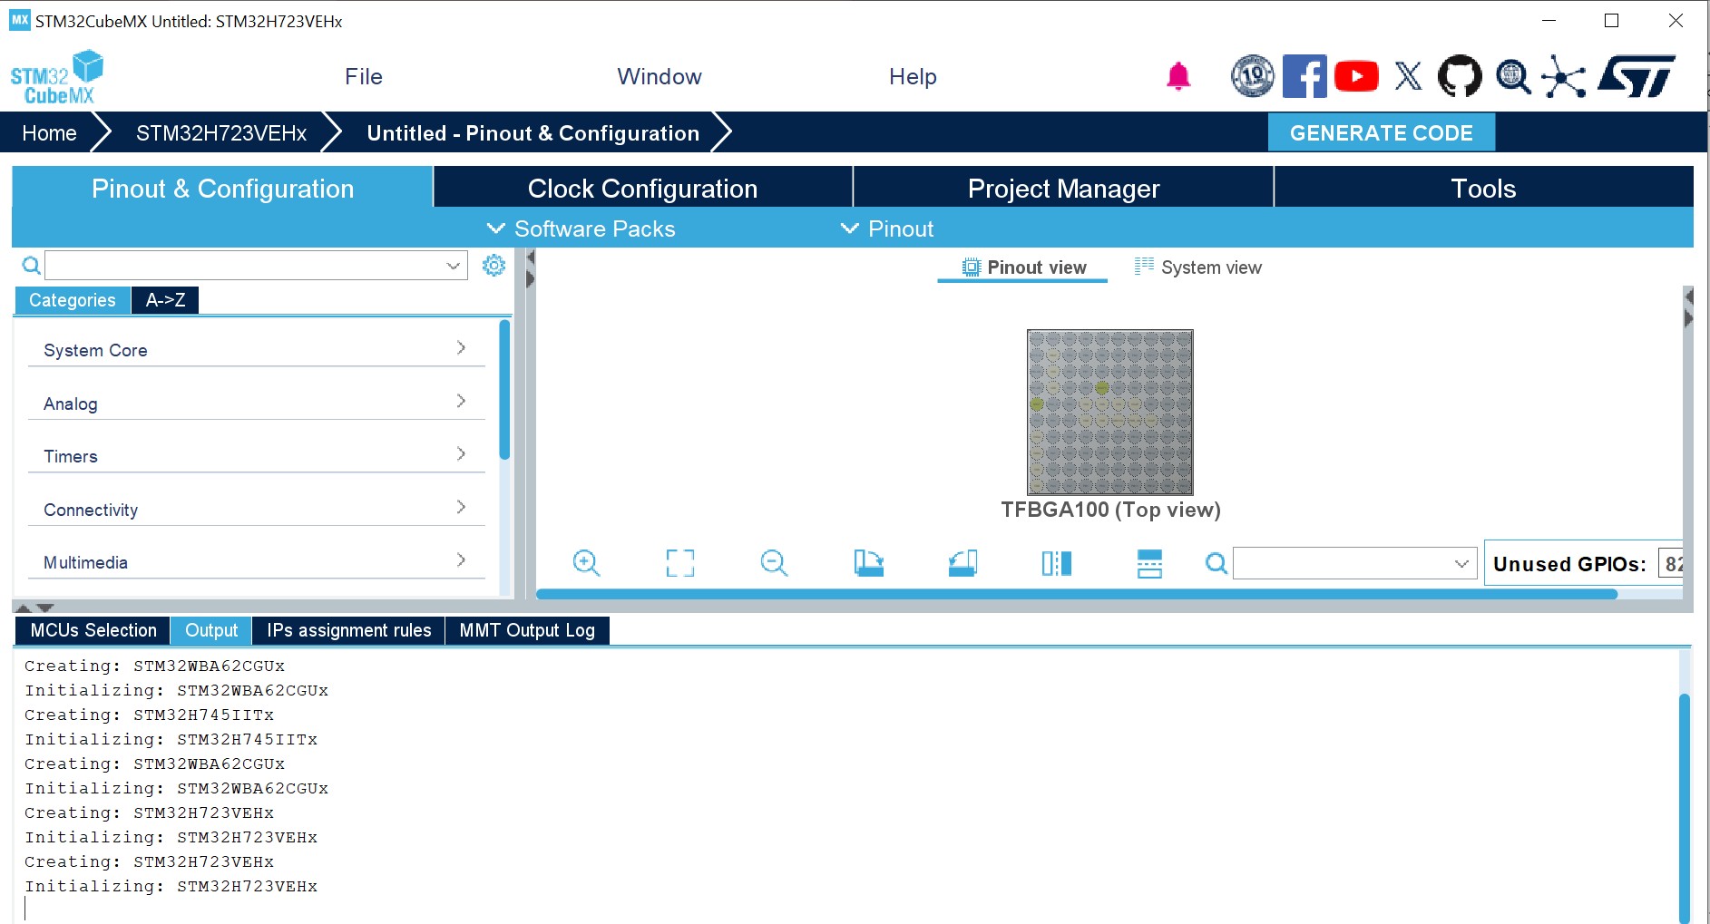Open the Help menu

pos(913,76)
